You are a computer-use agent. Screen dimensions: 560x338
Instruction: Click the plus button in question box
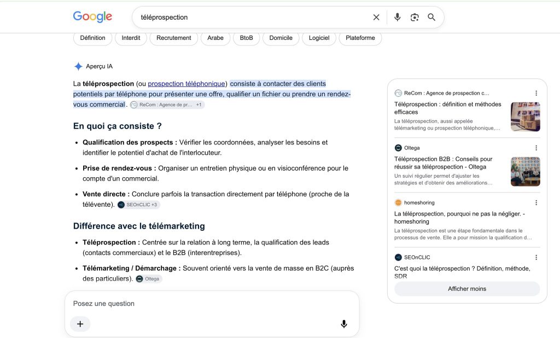(x=80, y=324)
